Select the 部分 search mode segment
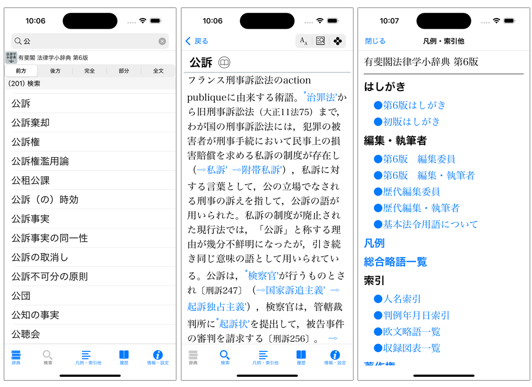The image size is (532, 387). 123,71
